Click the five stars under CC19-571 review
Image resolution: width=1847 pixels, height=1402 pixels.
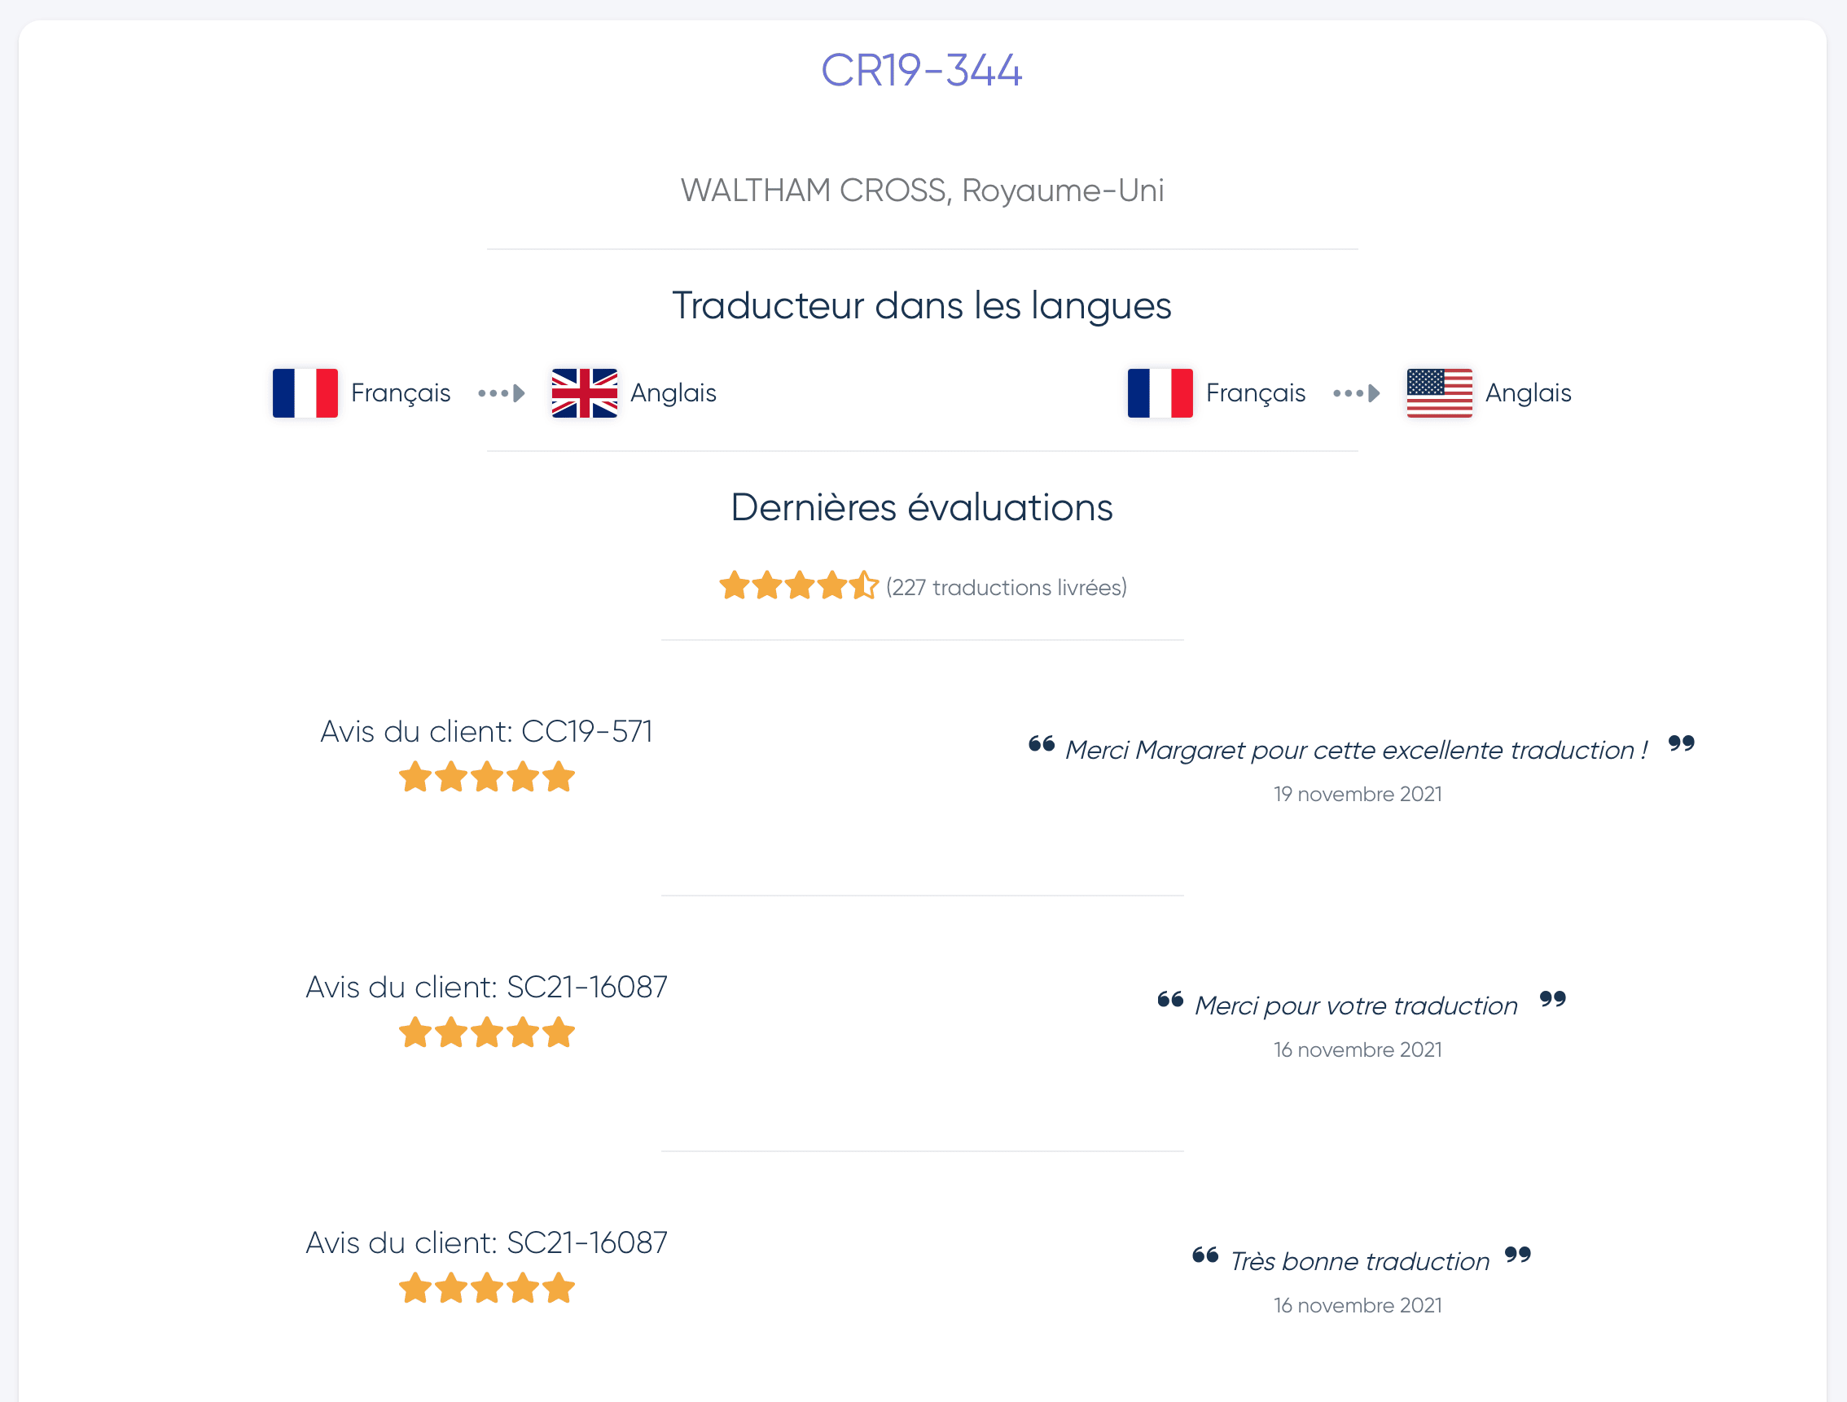[x=487, y=778]
